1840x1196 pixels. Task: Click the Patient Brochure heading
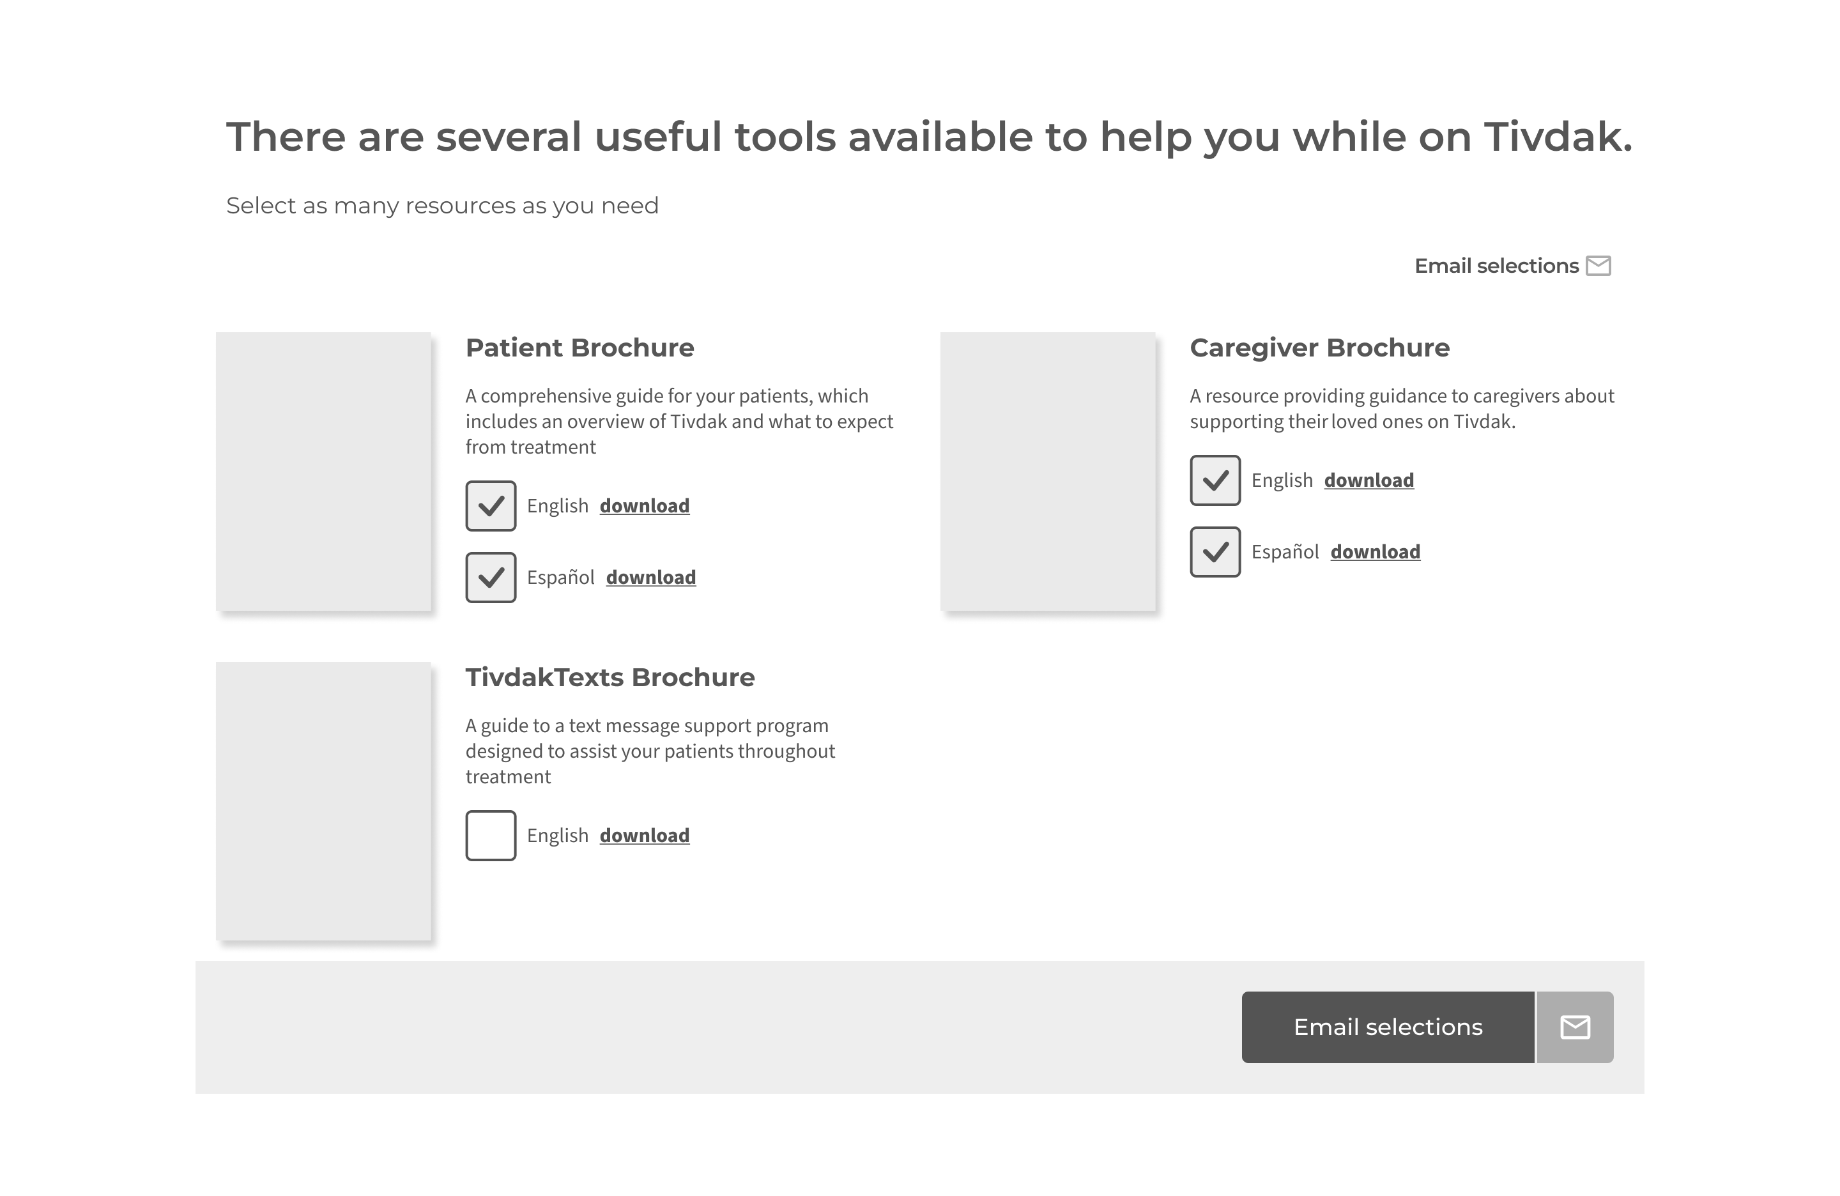579,348
